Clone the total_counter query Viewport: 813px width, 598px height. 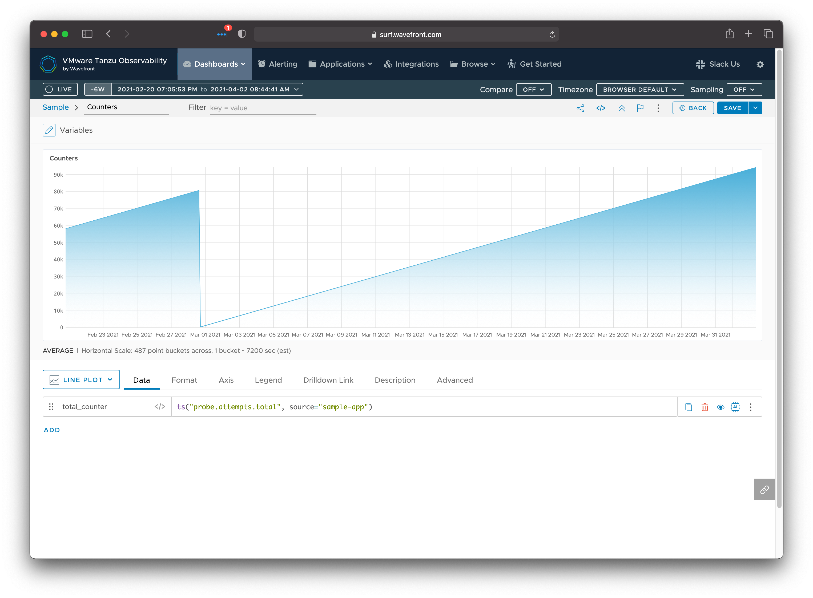point(689,407)
